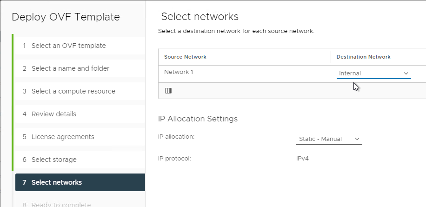Expand the Static - Manual IP allocation dropdown
The height and width of the screenshot is (207, 426).
click(329, 139)
